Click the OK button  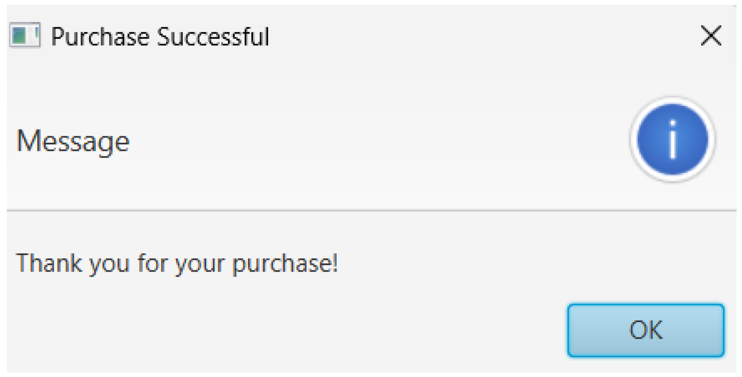645,330
